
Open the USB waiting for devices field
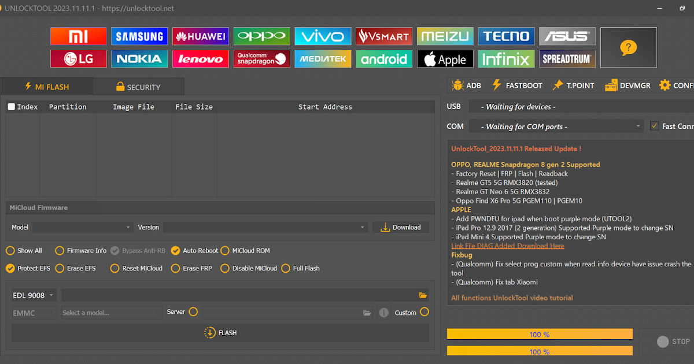click(x=581, y=107)
